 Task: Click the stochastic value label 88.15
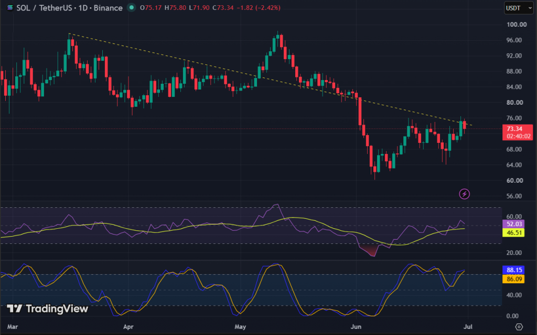513,270
